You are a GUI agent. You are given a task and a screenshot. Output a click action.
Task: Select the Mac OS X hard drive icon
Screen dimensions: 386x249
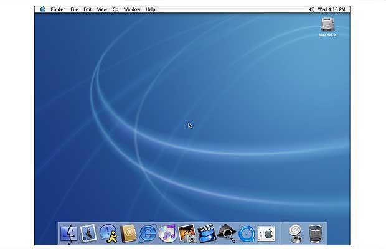(327, 25)
